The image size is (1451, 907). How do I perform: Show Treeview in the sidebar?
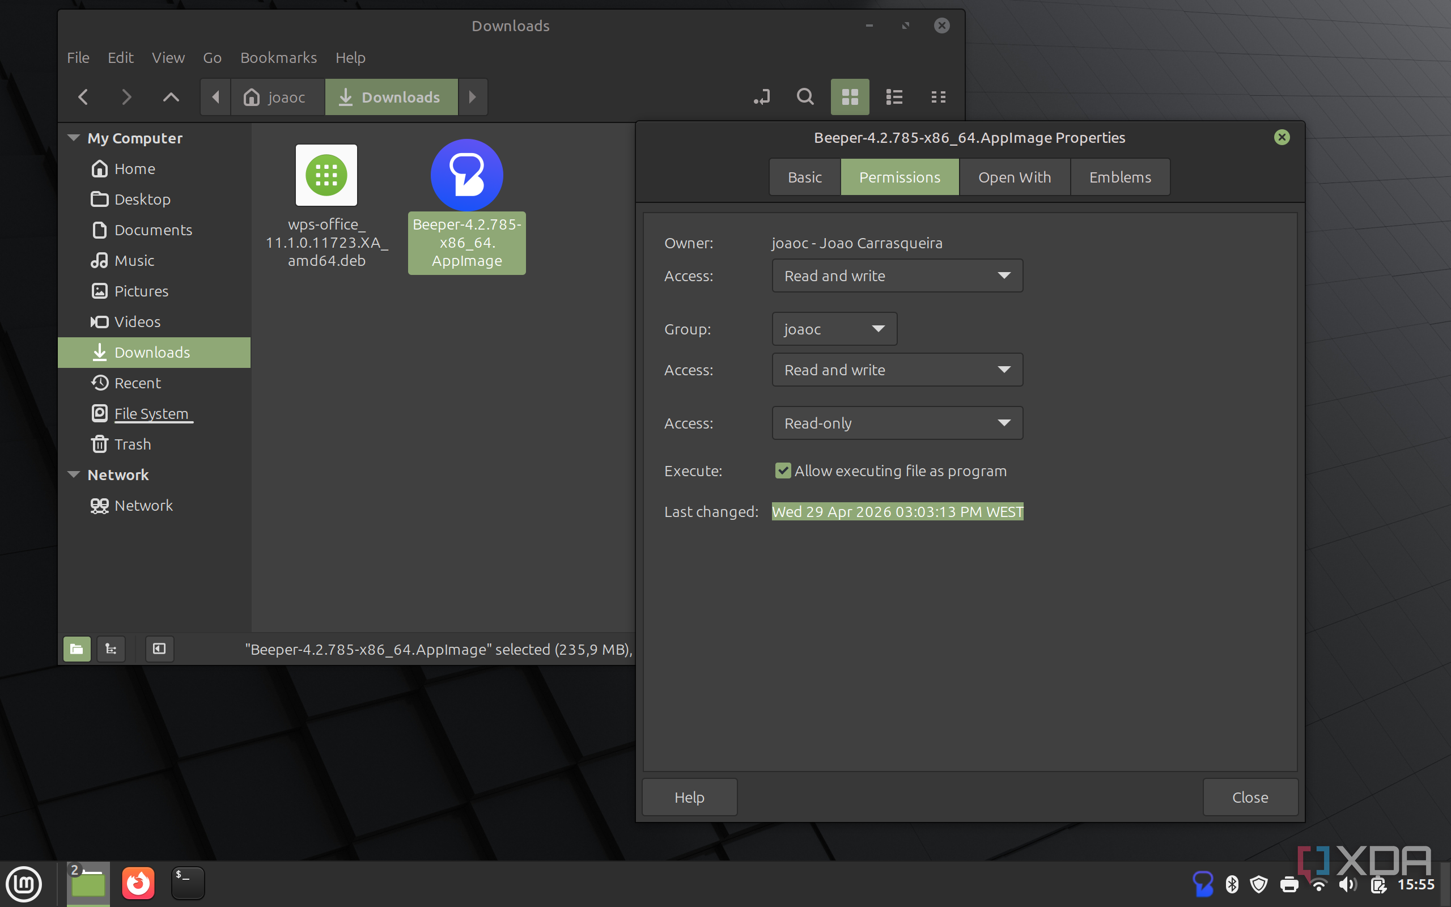(111, 649)
